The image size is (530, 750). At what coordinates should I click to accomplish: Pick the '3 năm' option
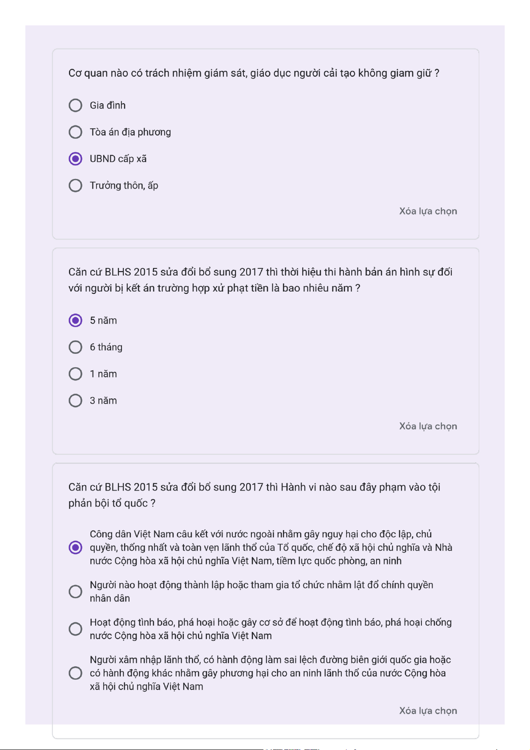click(76, 401)
